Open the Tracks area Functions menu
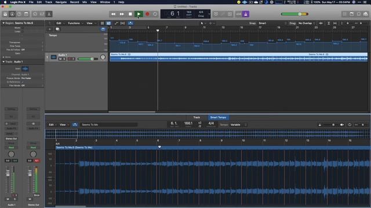Viewport: 371px width, 208px height. (x=75, y=23)
